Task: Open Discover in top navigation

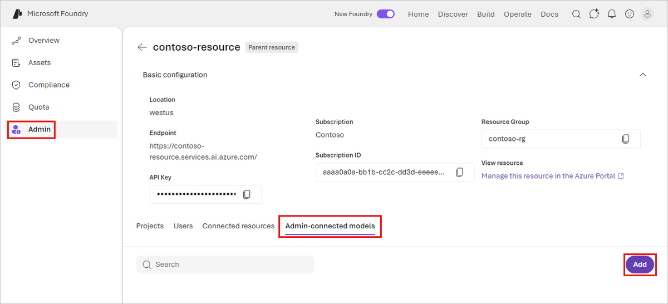Action: point(453,14)
